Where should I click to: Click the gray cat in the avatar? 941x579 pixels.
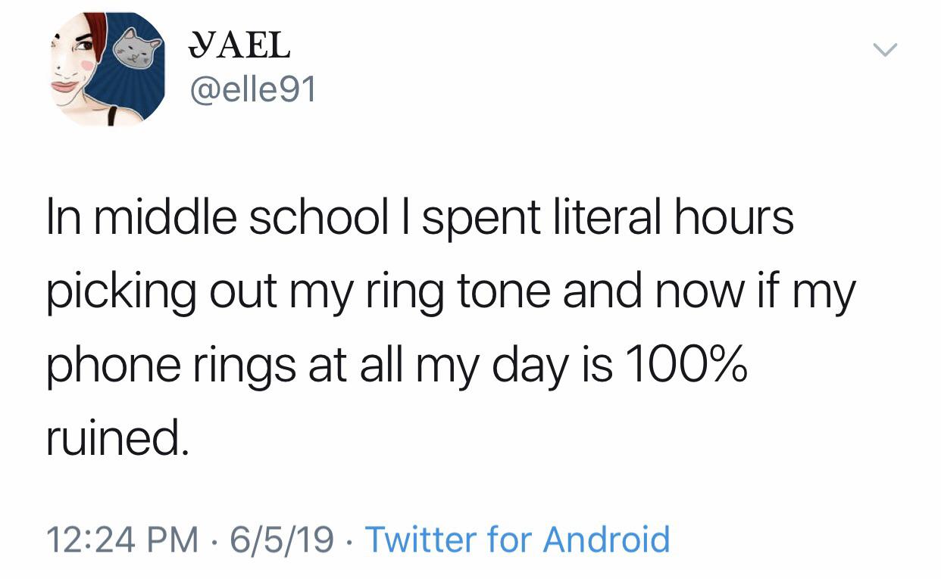137,50
